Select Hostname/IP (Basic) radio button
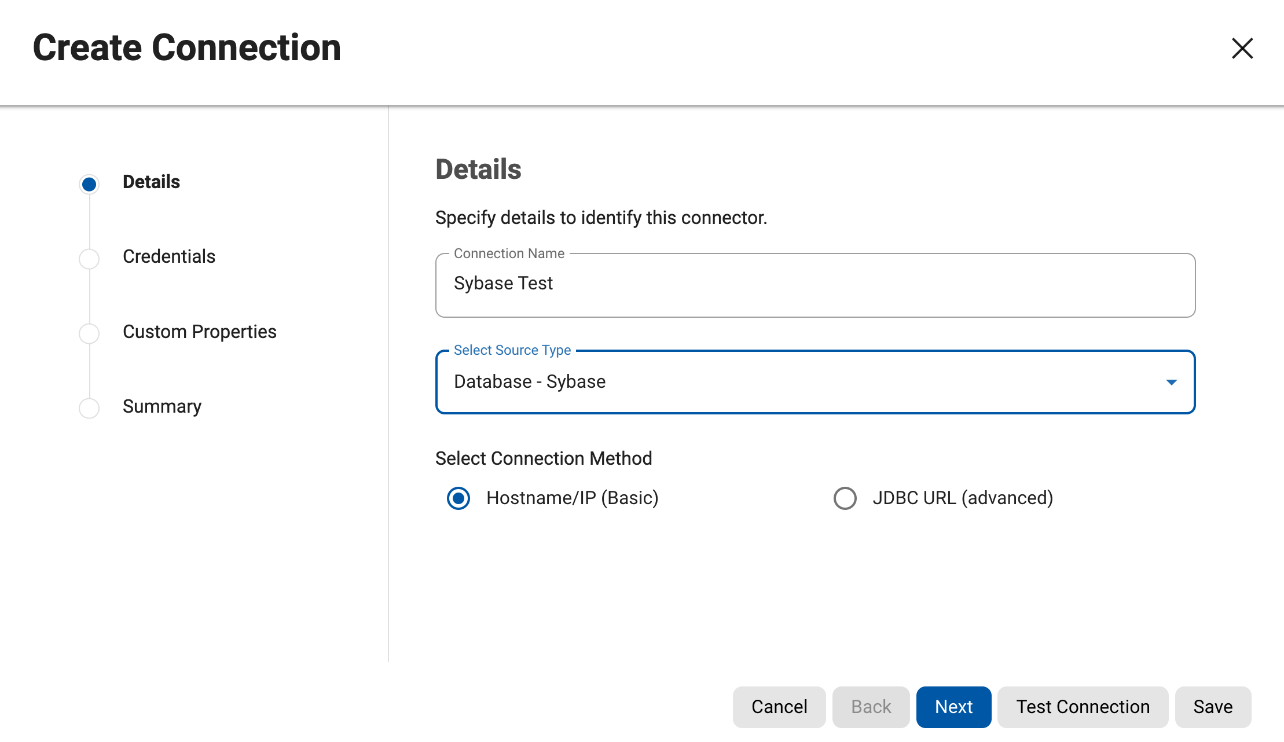This screenshot has width=1284, height=742. point(458,498)
